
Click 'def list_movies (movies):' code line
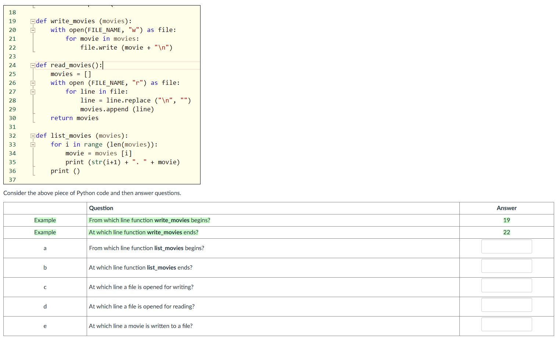[x=82, y=136]
